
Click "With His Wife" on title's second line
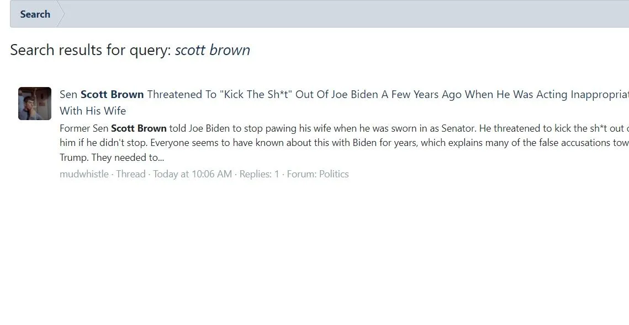pyautogui.click(x=93, y=111)
